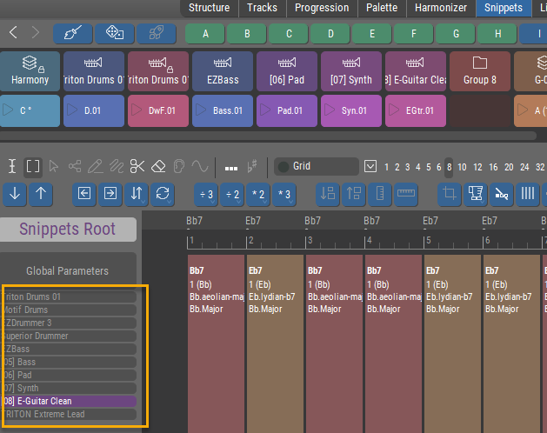Click the move up arrow button
This screenshot has height=433, width=547.
[x=41, y=194]
